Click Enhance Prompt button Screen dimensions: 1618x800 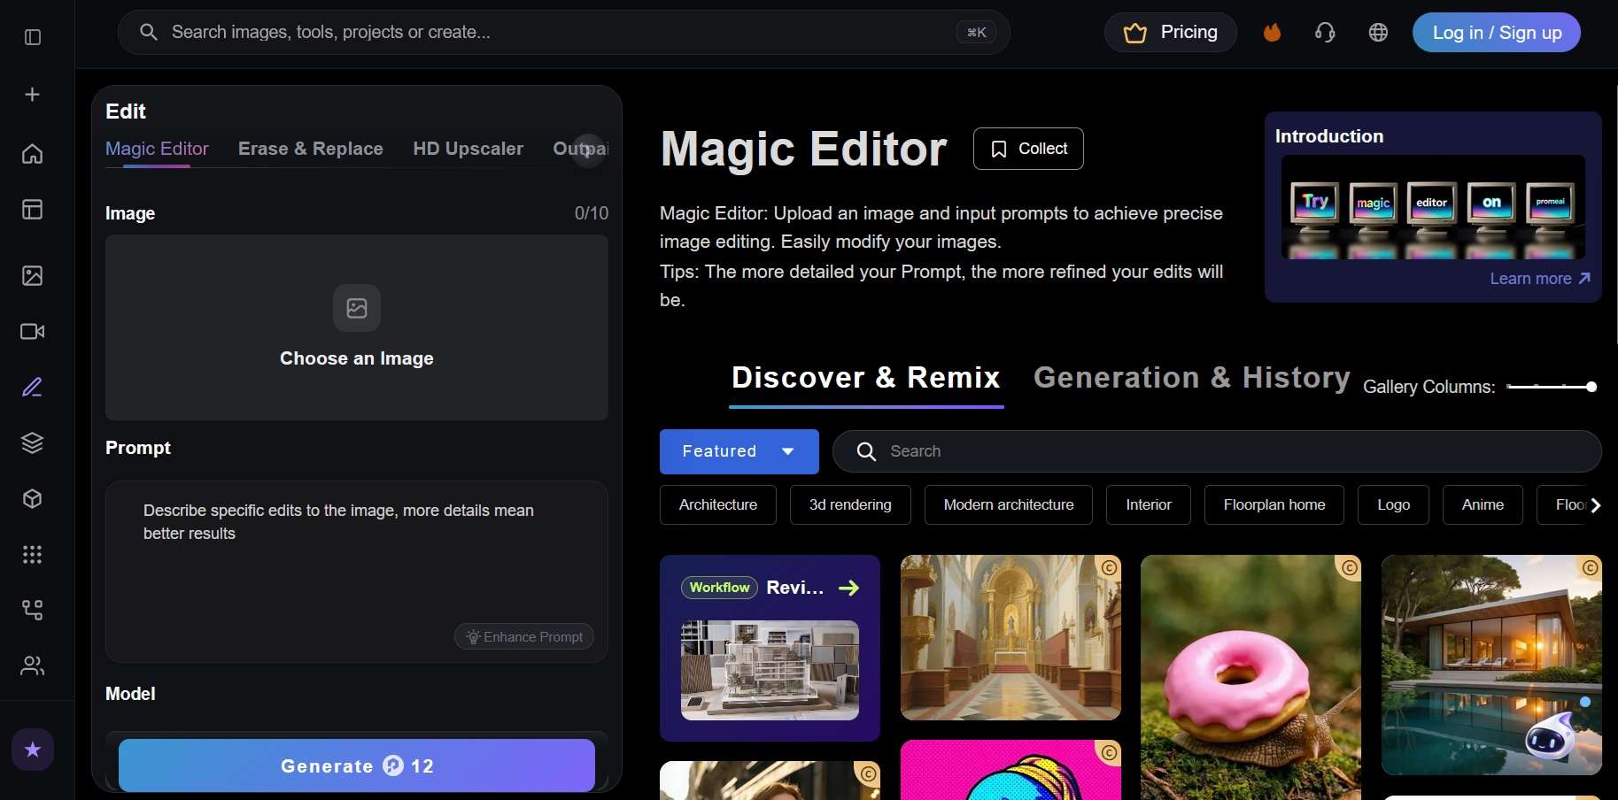[x=524, y=637]
